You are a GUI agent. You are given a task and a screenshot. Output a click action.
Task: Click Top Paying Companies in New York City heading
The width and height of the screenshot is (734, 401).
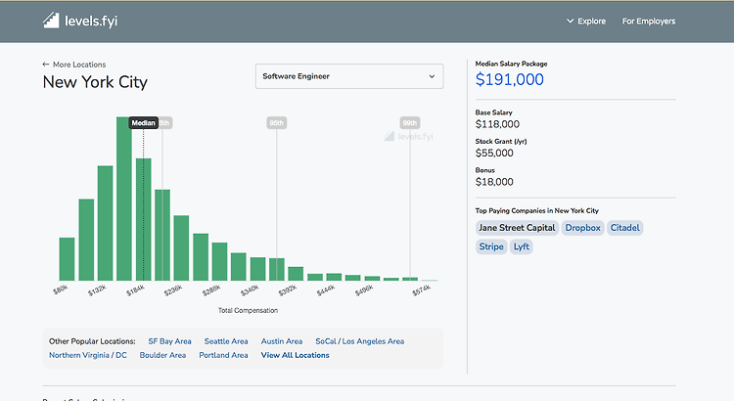tap(537, 210)
